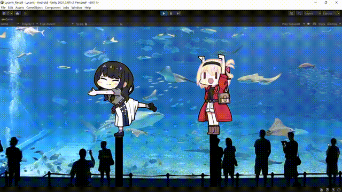This screenshot has height=192, width=342.
Task: Open Undo History icon
Action: point(292,13)
